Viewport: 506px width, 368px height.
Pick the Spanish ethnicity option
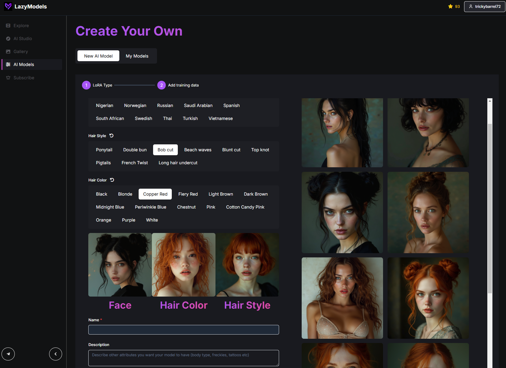231,105
